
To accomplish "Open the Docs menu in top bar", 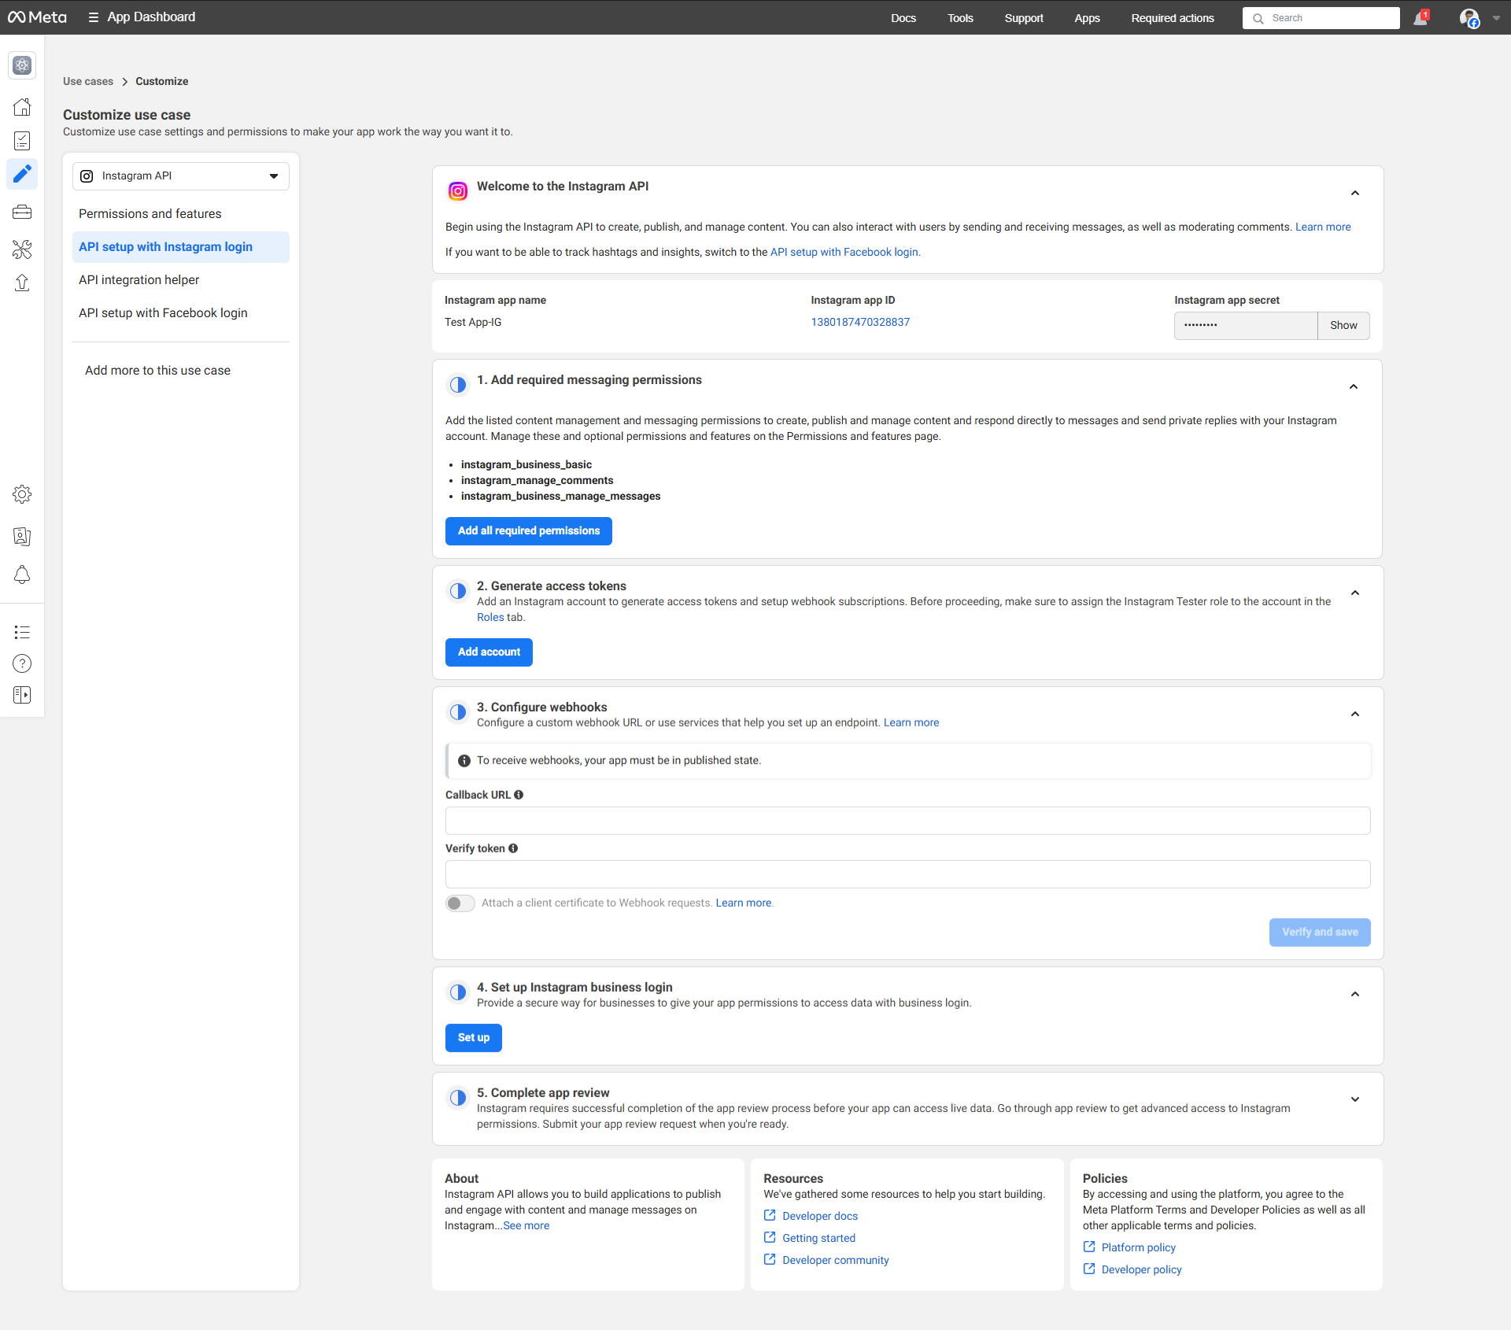I will tap(903, 17).
